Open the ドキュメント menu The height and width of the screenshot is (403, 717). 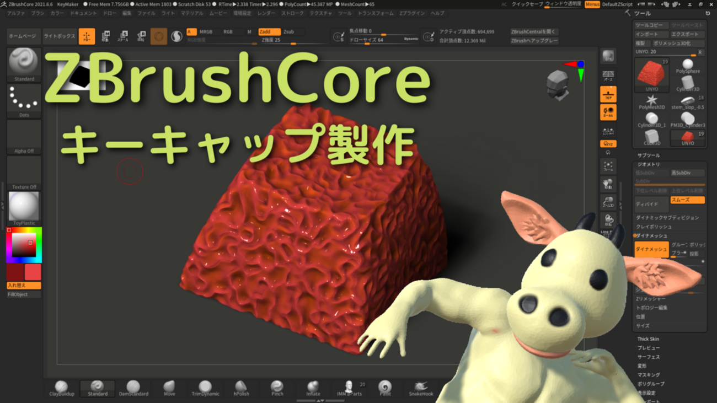click(84, 13)
